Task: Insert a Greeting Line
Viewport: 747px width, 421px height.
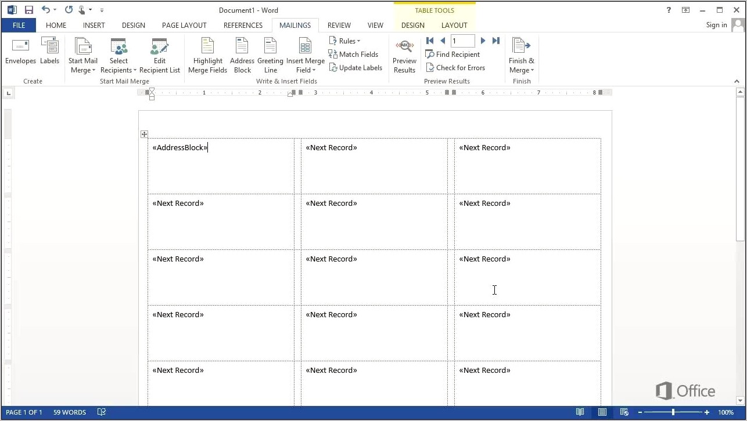Action: pyautogui.click(x=270, y=56)
